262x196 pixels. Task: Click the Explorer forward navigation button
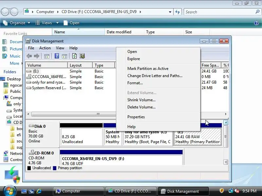click(x=14, y=12)
